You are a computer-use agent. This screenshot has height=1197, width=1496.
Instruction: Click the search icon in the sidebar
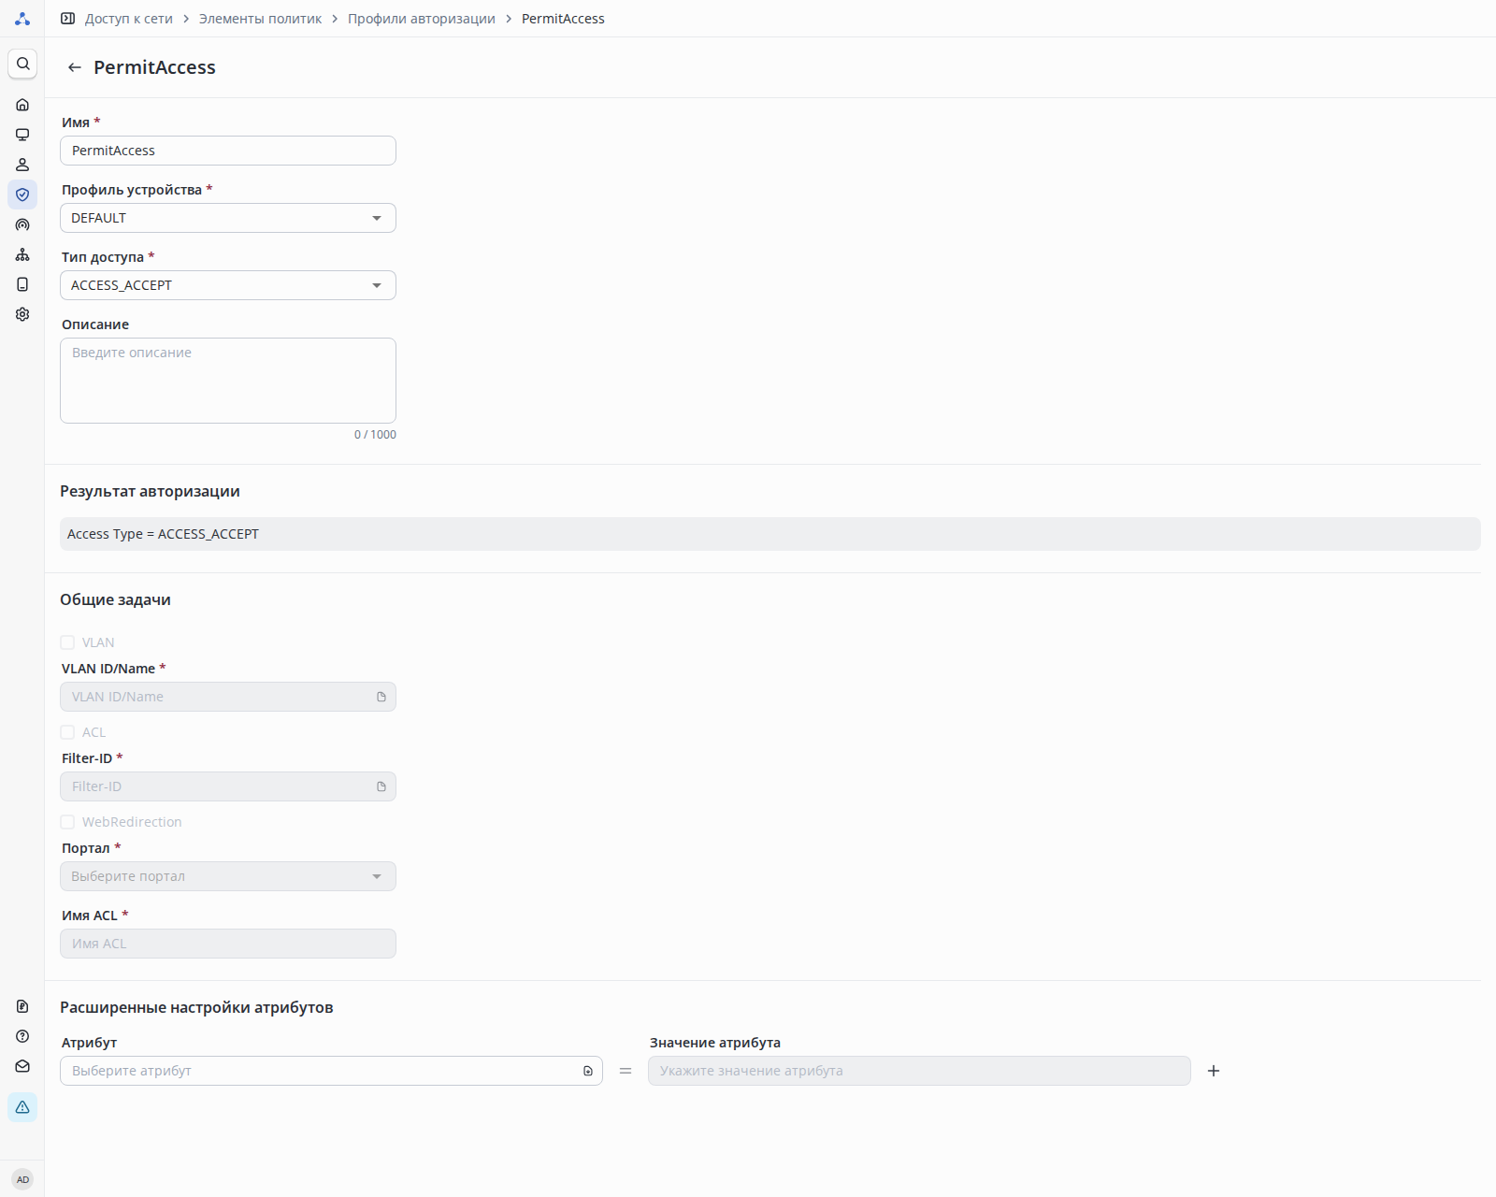(22, 64)
